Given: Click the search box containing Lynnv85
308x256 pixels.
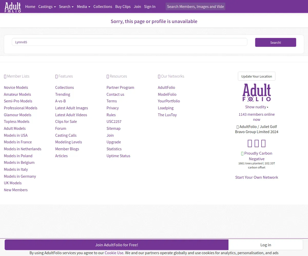Looking at the screenshot, I should tap(130, 42).
